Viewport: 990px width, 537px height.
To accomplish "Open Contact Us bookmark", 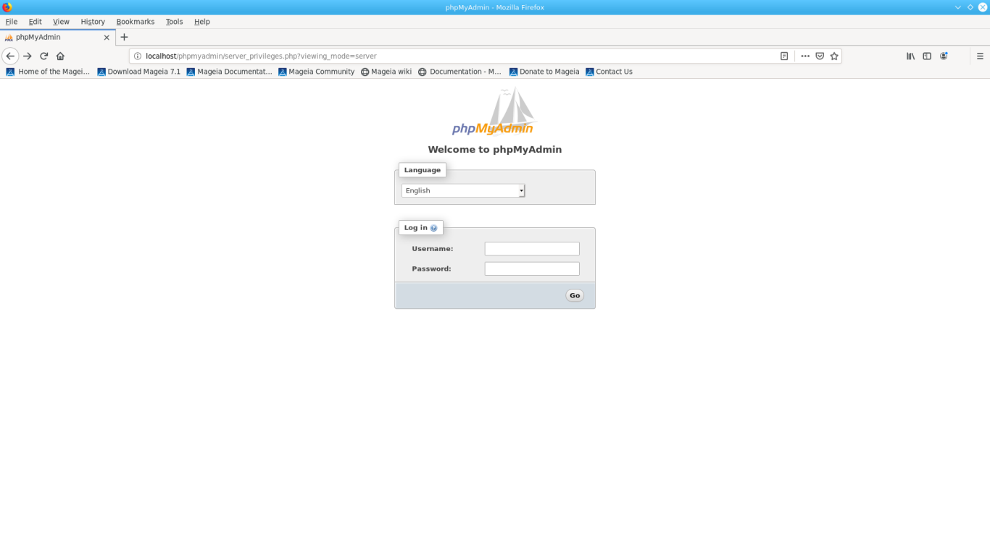I will [609, 72].
